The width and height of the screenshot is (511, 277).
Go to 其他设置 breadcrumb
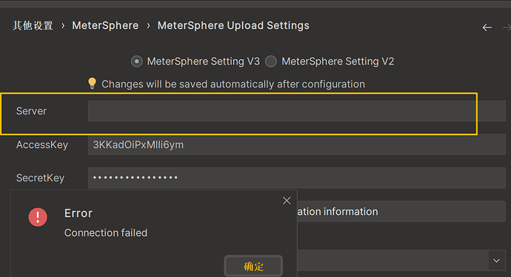(33, 25)
